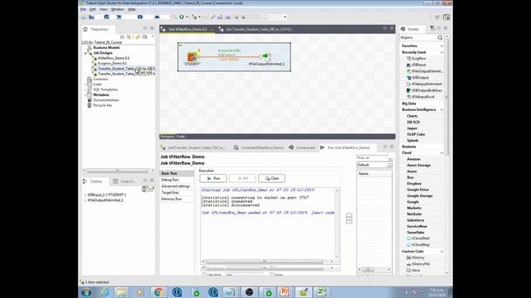Open the Default context dropdown

pyautogui.click(x=390, y=166)
